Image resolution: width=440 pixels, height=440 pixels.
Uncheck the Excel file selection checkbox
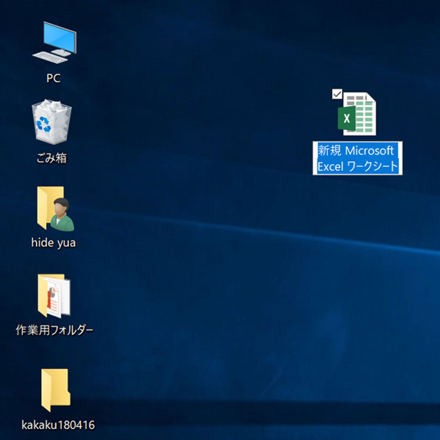pos(337,94)
